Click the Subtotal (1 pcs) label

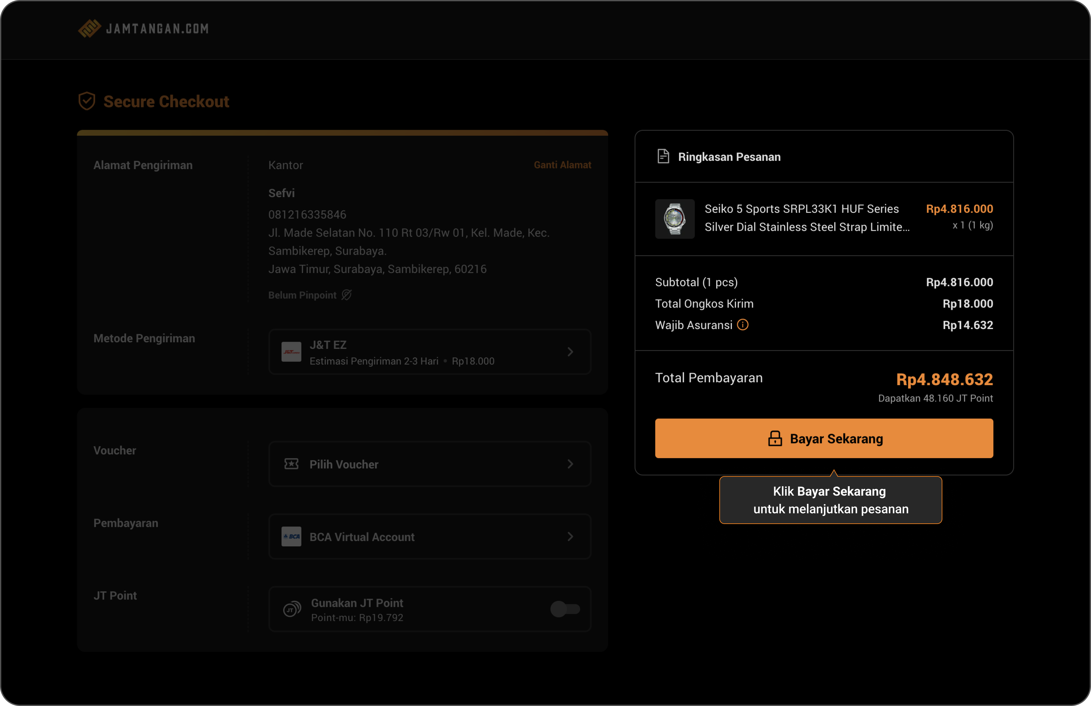pyautogui.click(x=696, y=282)
